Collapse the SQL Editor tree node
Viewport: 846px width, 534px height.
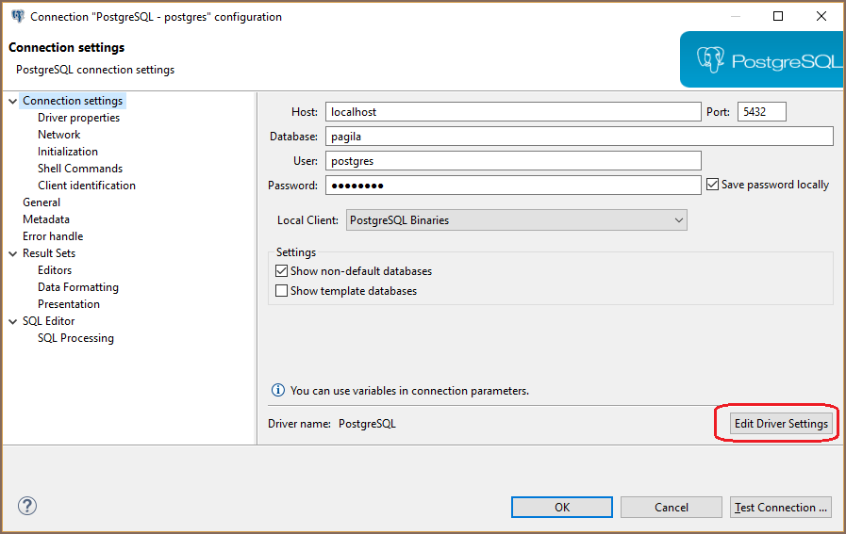[12, 321]
